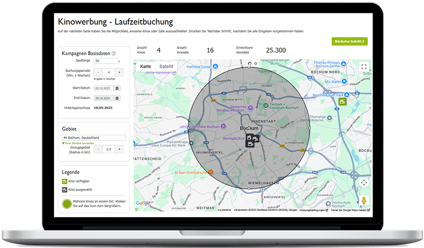Click 'Fehler bei Google Maps melden' link
Image resolution: width=424 pixels, height=248 pixels.
tap(350, 210)
